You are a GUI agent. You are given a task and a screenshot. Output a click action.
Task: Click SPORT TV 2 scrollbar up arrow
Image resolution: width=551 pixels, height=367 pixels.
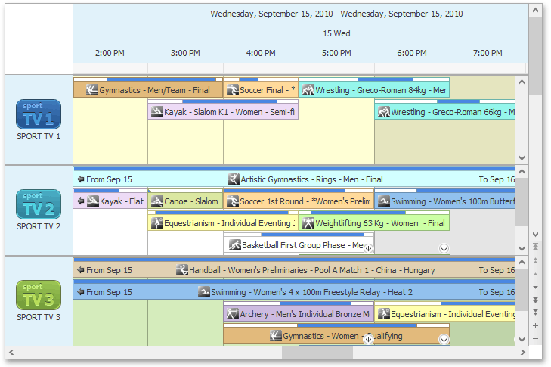(x=522, y=171)
